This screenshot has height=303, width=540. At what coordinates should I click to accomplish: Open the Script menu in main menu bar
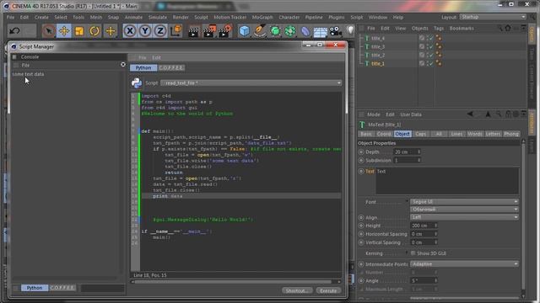(x=356, y=17)
